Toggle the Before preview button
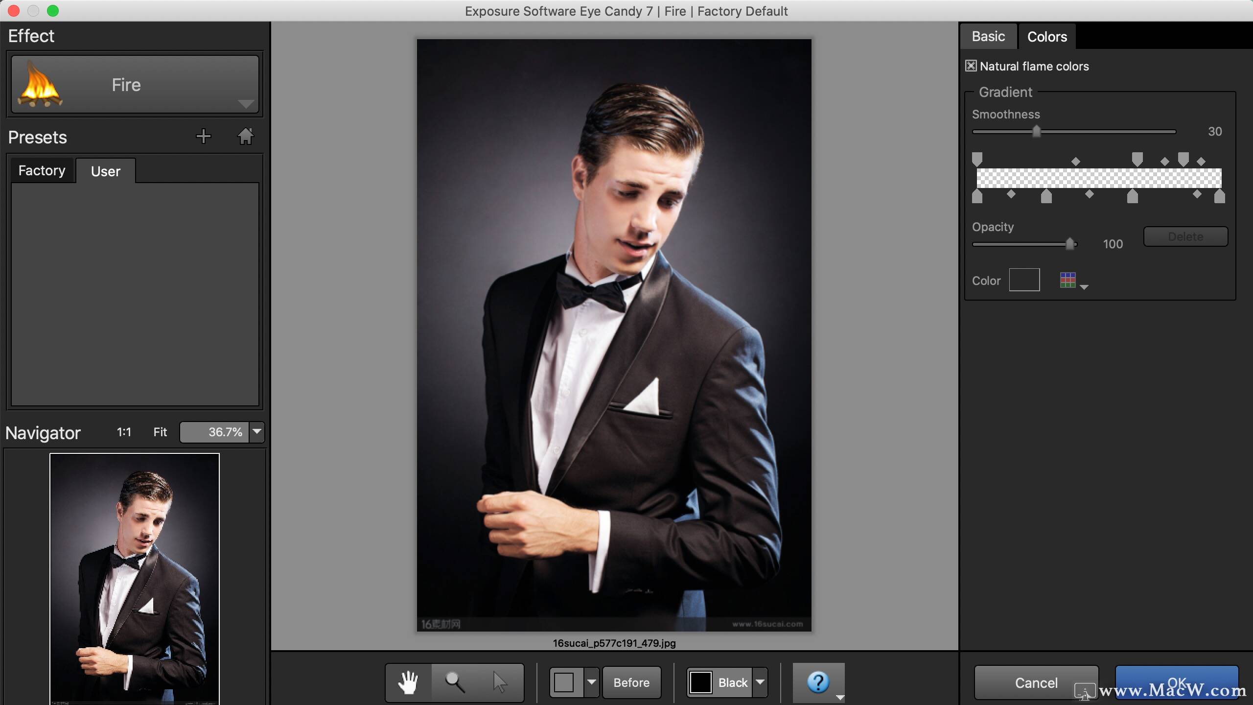The width and height of the screenshot is (1253, 705). tap(631, 682)
